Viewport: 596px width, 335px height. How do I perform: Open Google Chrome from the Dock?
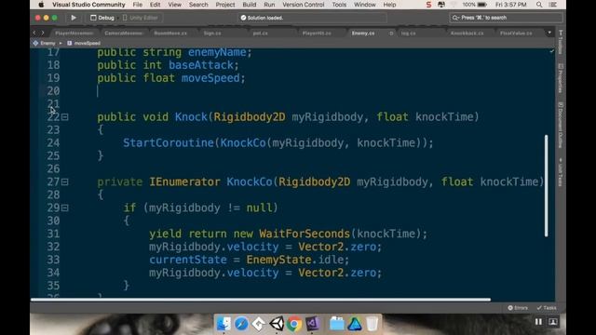[294, 324]
